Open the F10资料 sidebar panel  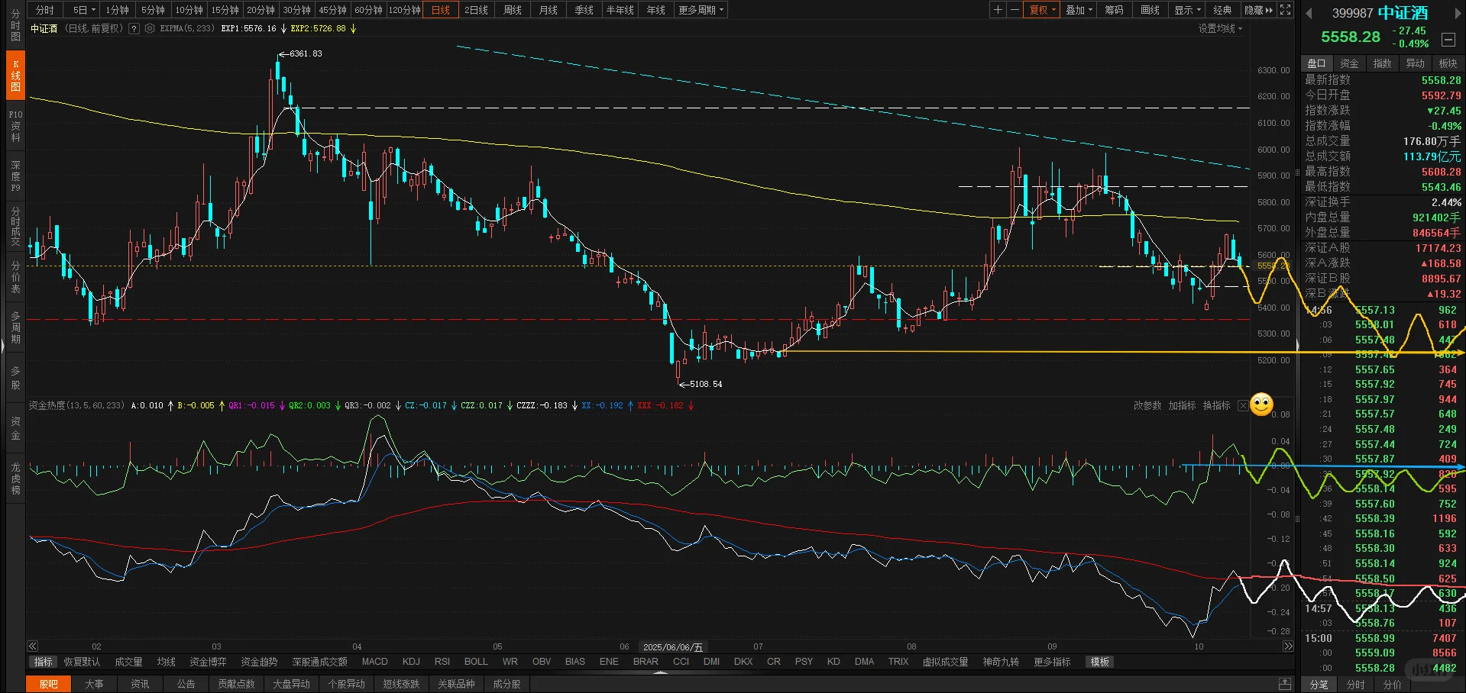15,126
